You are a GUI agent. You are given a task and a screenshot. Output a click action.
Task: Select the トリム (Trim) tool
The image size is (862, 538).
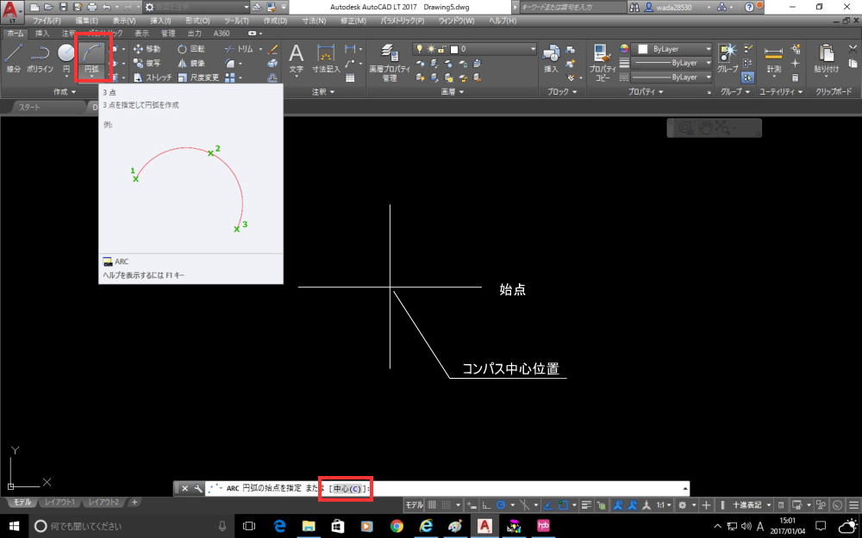point(239,49)
